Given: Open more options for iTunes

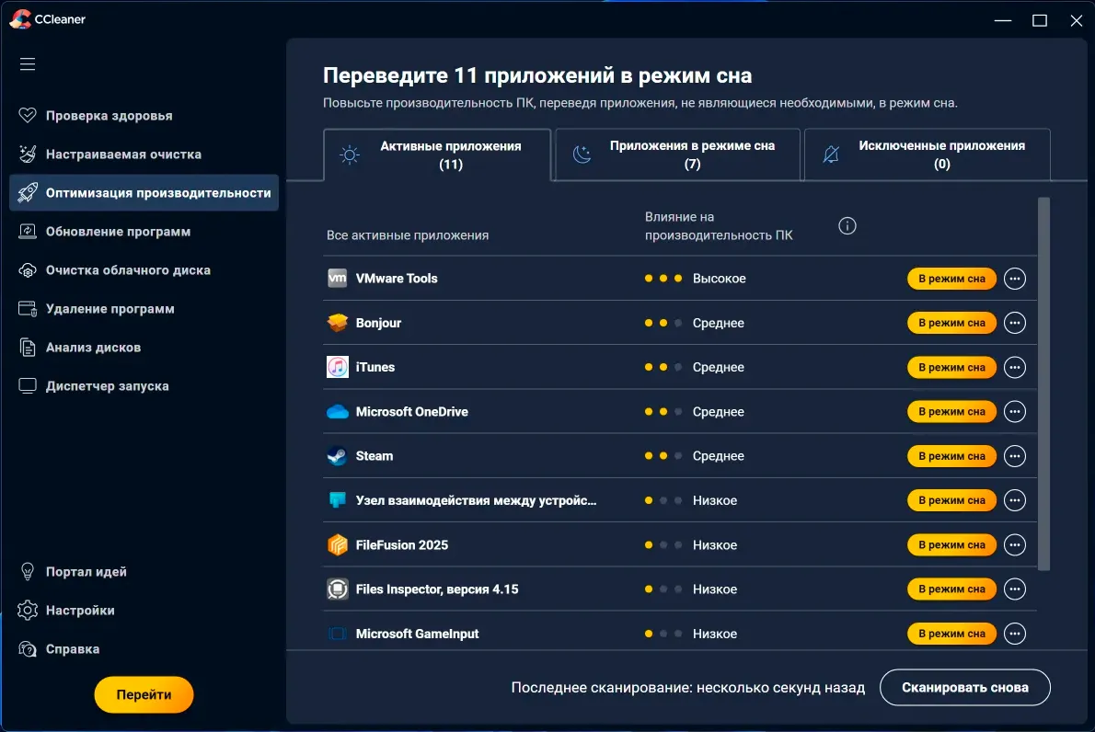Looking at the screenshot, I should pos(1015,367).
